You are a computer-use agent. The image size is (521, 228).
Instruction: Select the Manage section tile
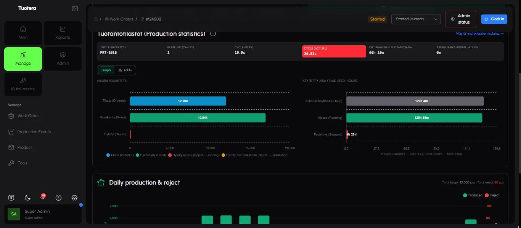[23, 59]
